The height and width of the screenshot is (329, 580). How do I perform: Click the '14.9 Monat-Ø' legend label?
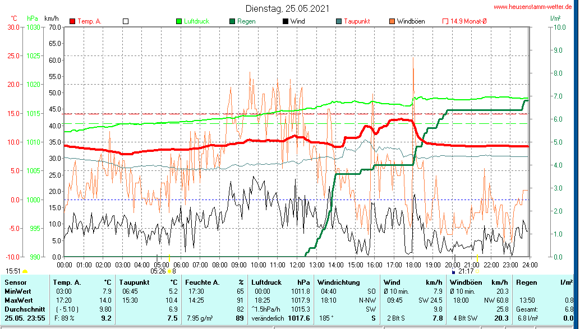coord(468,21)
